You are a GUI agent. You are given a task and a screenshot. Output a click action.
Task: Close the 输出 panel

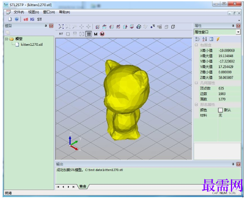coord(238,164)
